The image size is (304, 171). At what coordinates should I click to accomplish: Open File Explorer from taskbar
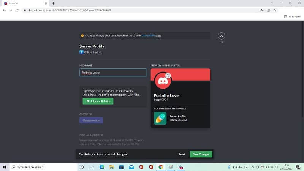pos(112,167)
